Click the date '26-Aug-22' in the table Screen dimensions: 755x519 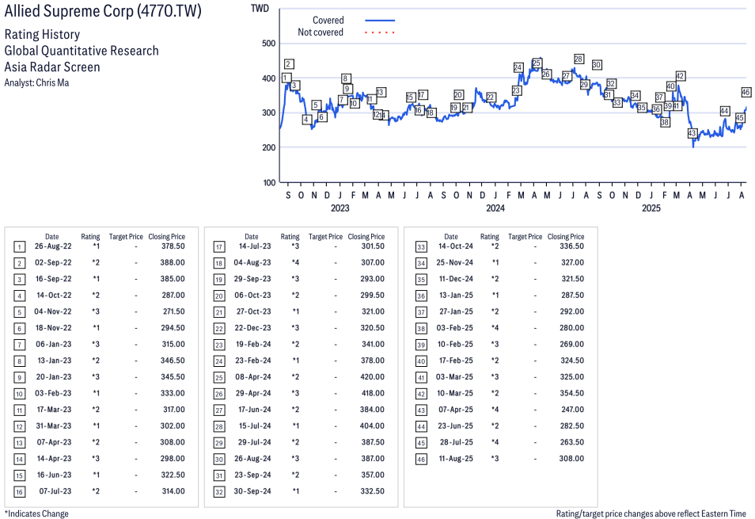[53, 246]
